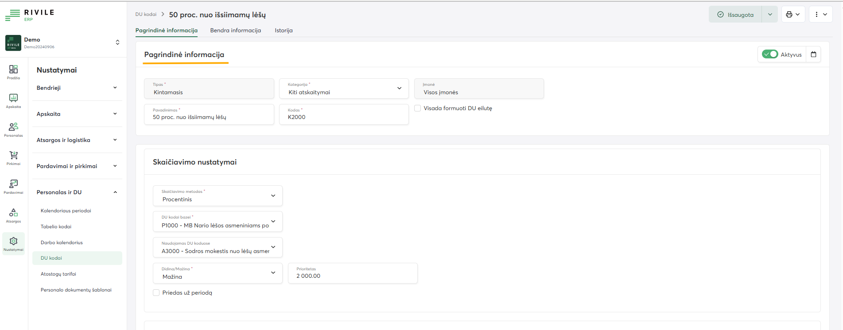Go to DU kodai breadcrumb link
Image resolution: width=843 pixels, height=330 pixels.
tap(146, 15)
